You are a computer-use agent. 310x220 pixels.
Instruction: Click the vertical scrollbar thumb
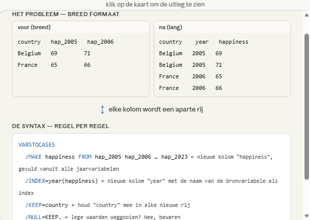tap(306, 107)
